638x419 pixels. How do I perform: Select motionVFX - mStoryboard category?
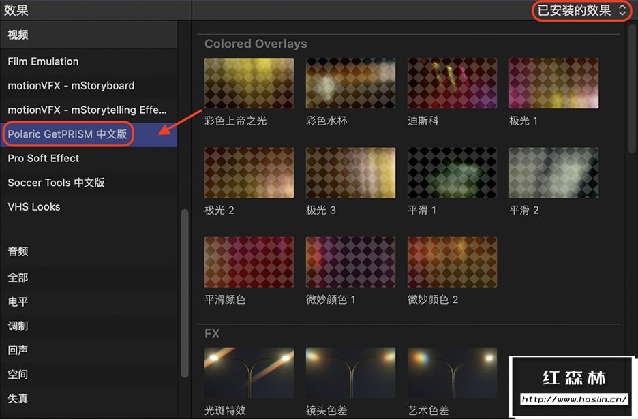(x=89, y=86)
